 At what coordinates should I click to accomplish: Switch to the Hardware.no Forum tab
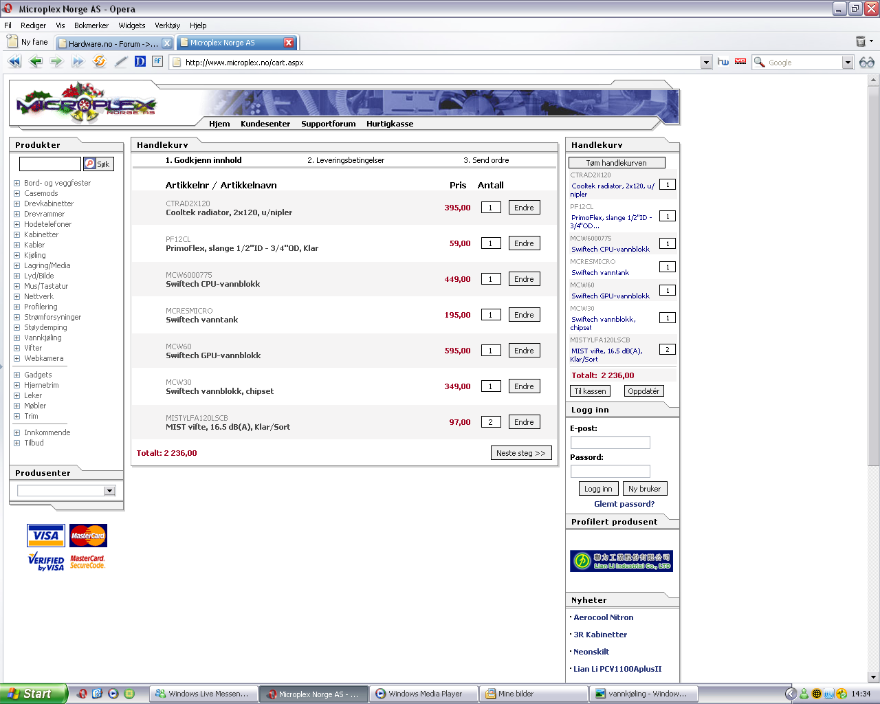click(113, 43)
